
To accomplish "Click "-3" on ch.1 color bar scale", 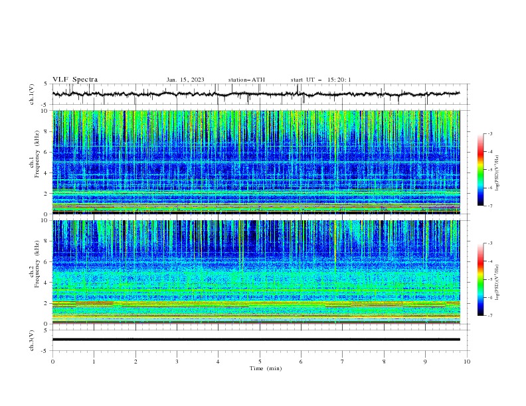I will (x=489, y=133).
